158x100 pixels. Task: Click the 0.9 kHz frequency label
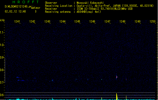pyautogui.click(x=2, y=57)
